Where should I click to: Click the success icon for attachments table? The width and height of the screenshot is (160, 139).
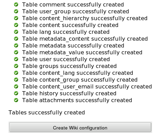point(16,100)
